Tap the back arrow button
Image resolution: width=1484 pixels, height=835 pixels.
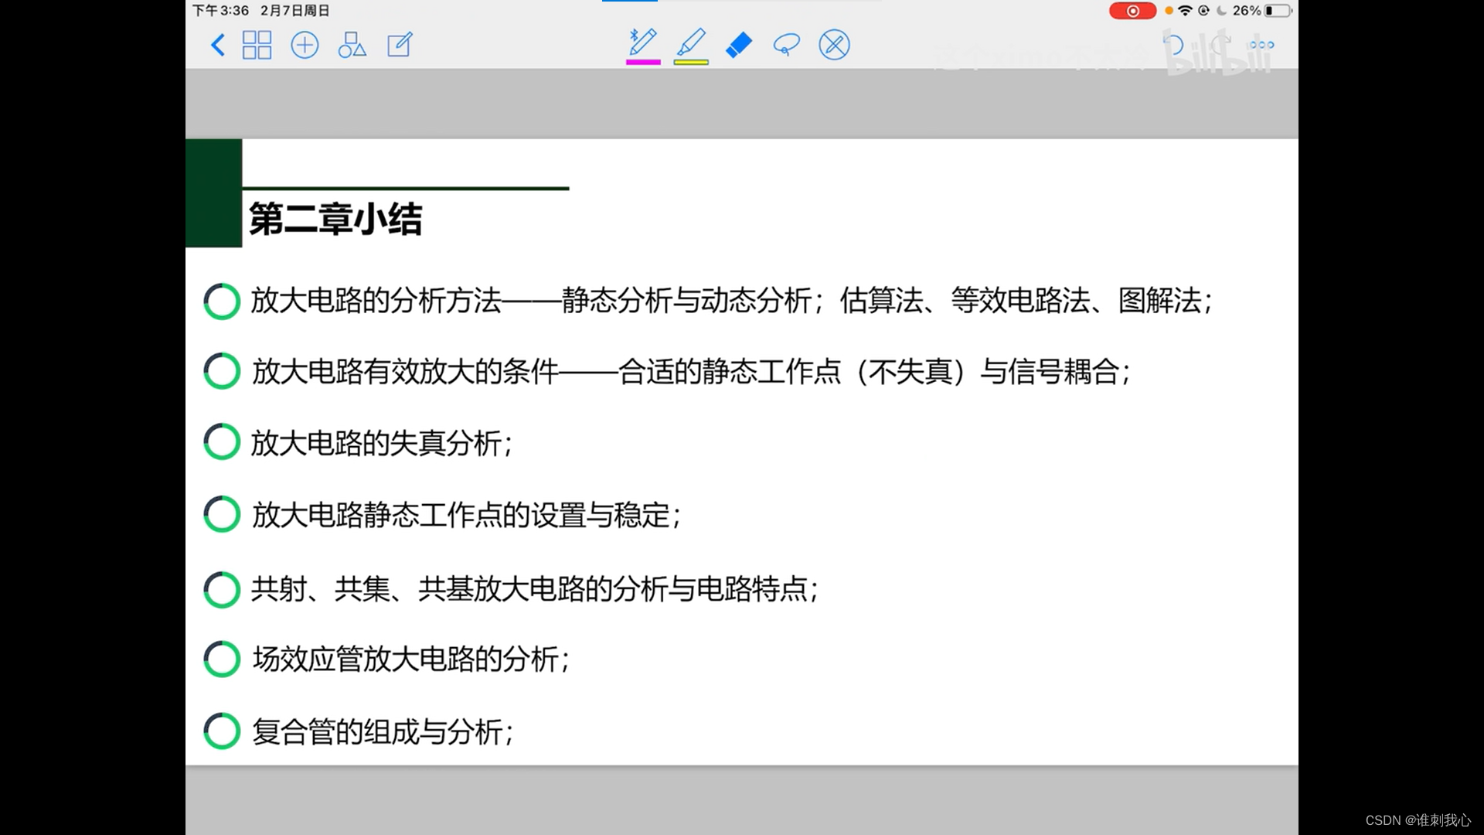(218, 45)
